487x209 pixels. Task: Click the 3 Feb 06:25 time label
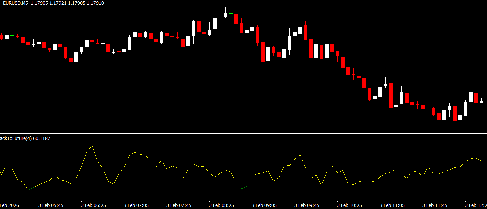[93, 205]
